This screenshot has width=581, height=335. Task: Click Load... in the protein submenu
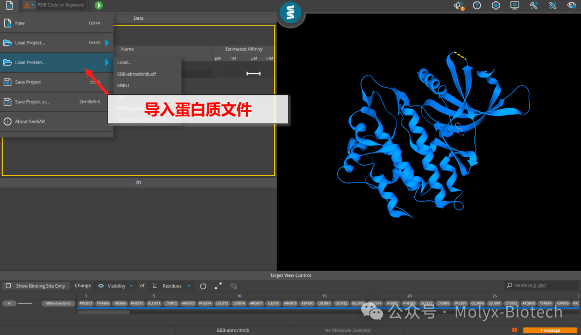147,62
